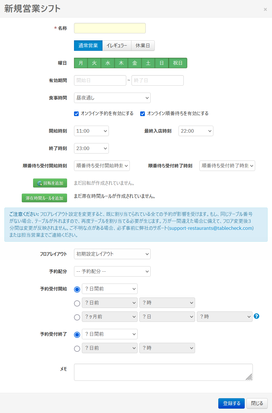The width and height of the screenshot is (272, 413).
Task: Uncheck オンライン順番待ちを有効にする
Action: 143,114
